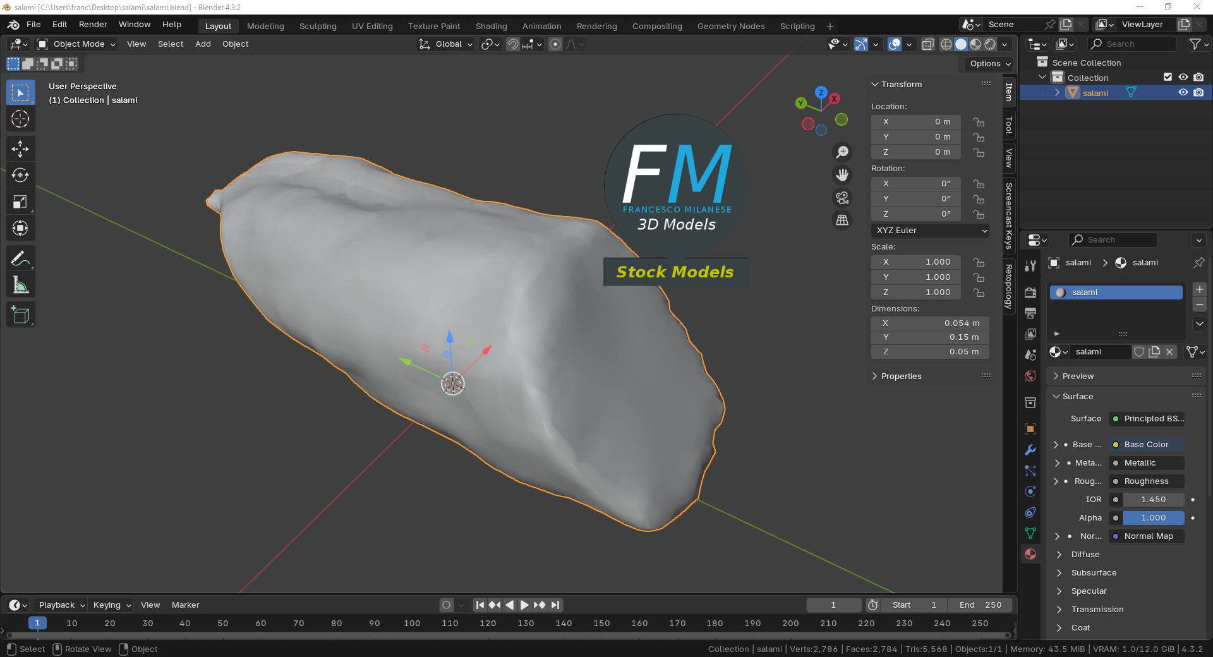The width and height of the screenshot is (1213, 657).
Task: Open the viewport Options button
Action: 989,64
